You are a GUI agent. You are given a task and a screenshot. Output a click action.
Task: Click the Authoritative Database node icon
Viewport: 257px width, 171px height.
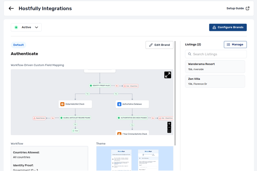(119, 104)
